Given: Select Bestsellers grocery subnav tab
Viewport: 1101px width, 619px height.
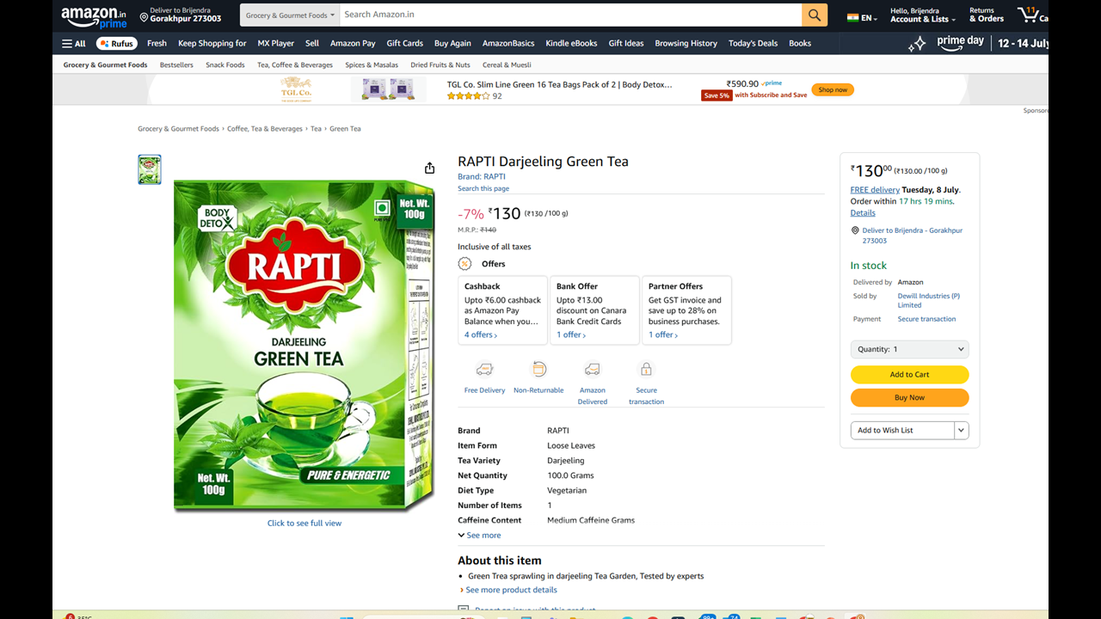Looking at the screenshot, I should (176, 64).
